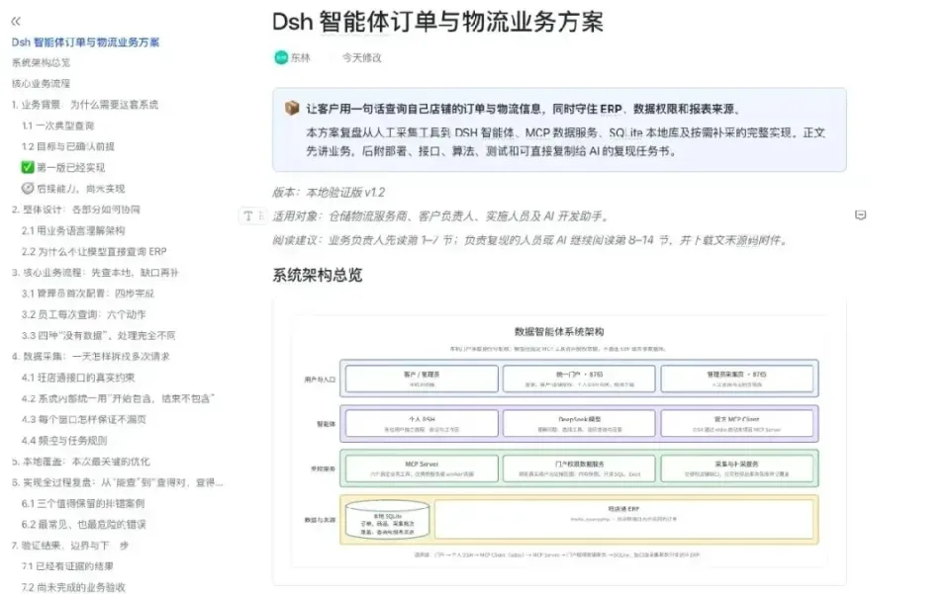Jump to 核心业务流程 in the outline

click(x=41, y=83)
